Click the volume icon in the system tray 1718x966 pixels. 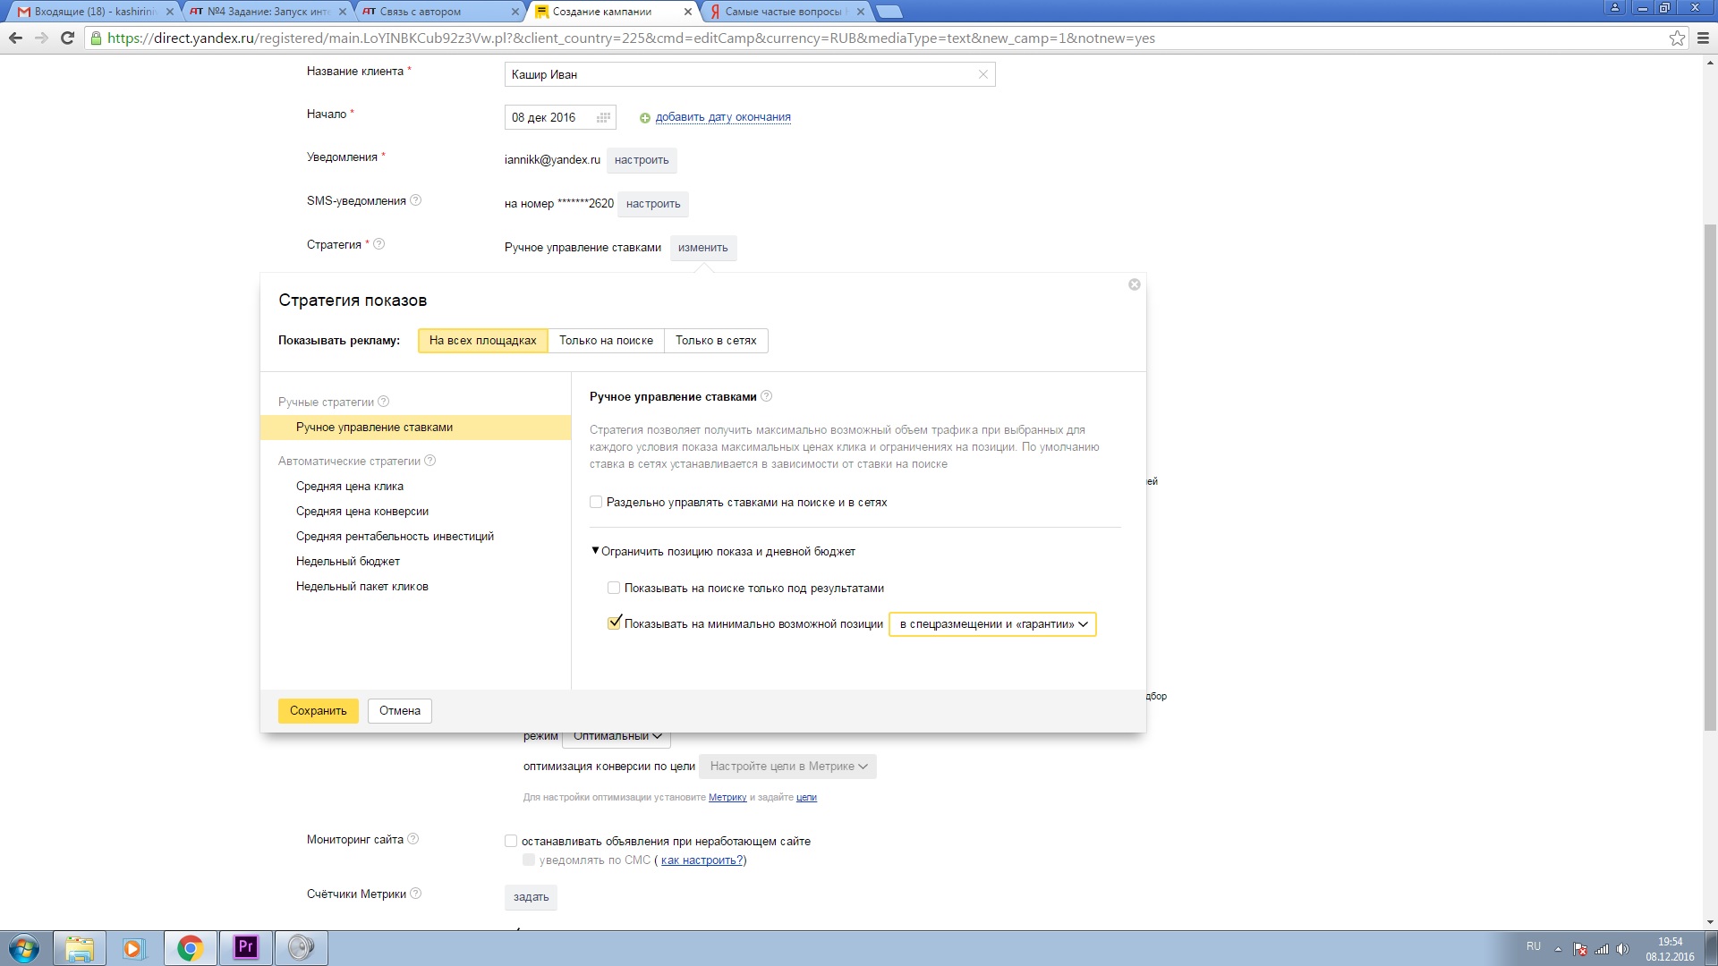point(1622,949)
